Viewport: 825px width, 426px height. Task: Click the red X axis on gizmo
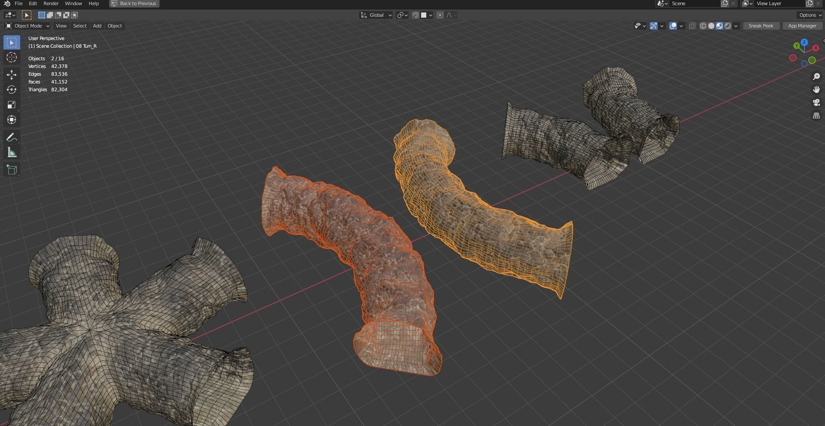[x=816, y=48]
